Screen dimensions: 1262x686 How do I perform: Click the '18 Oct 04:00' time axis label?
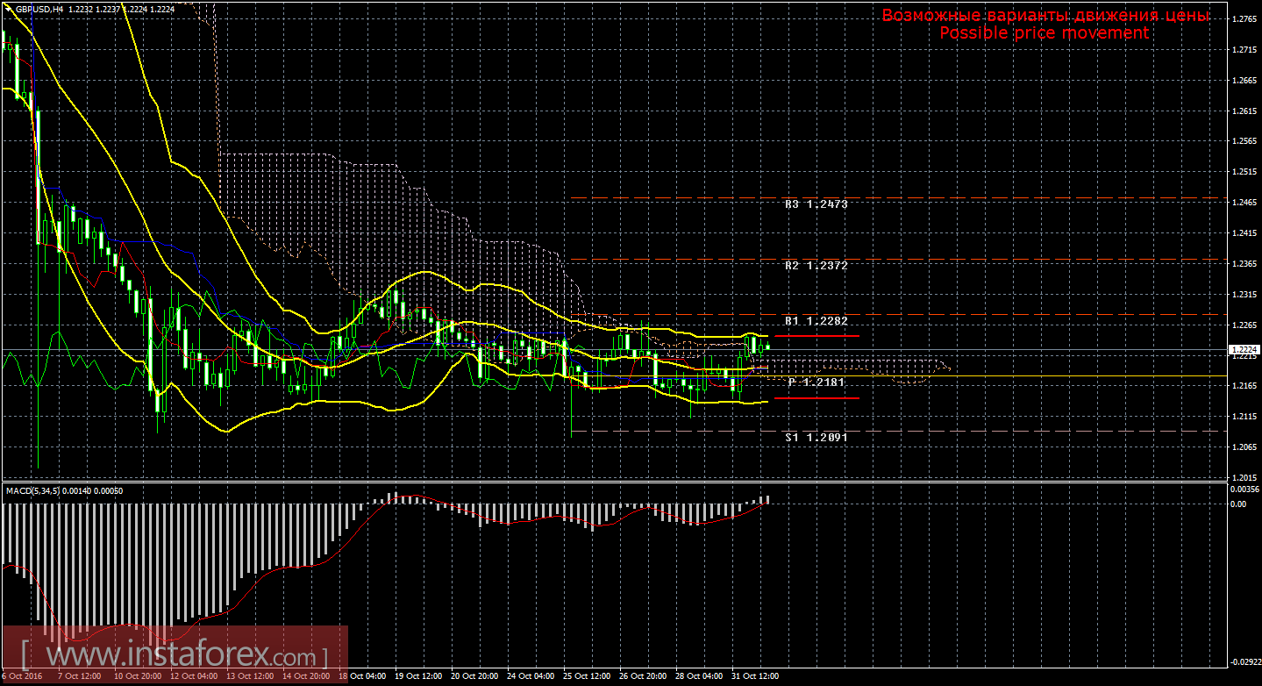pyautogui.click(x=364, y=677)
